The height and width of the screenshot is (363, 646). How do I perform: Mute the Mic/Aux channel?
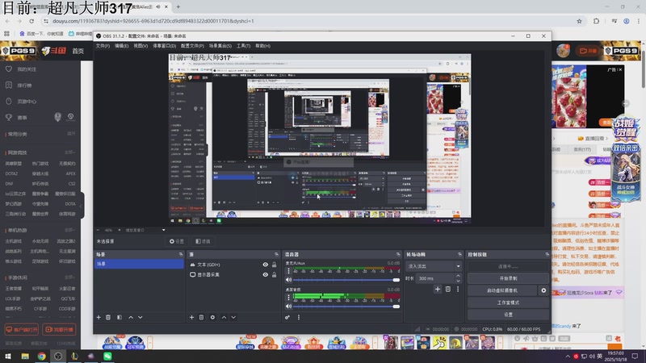point(289,280)
